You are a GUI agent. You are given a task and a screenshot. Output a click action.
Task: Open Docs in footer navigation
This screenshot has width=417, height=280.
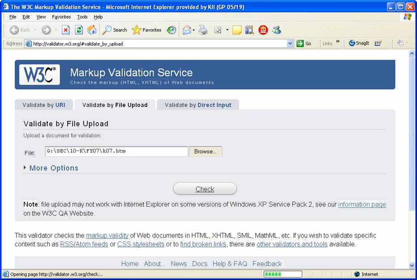click(x=200, y=263)
